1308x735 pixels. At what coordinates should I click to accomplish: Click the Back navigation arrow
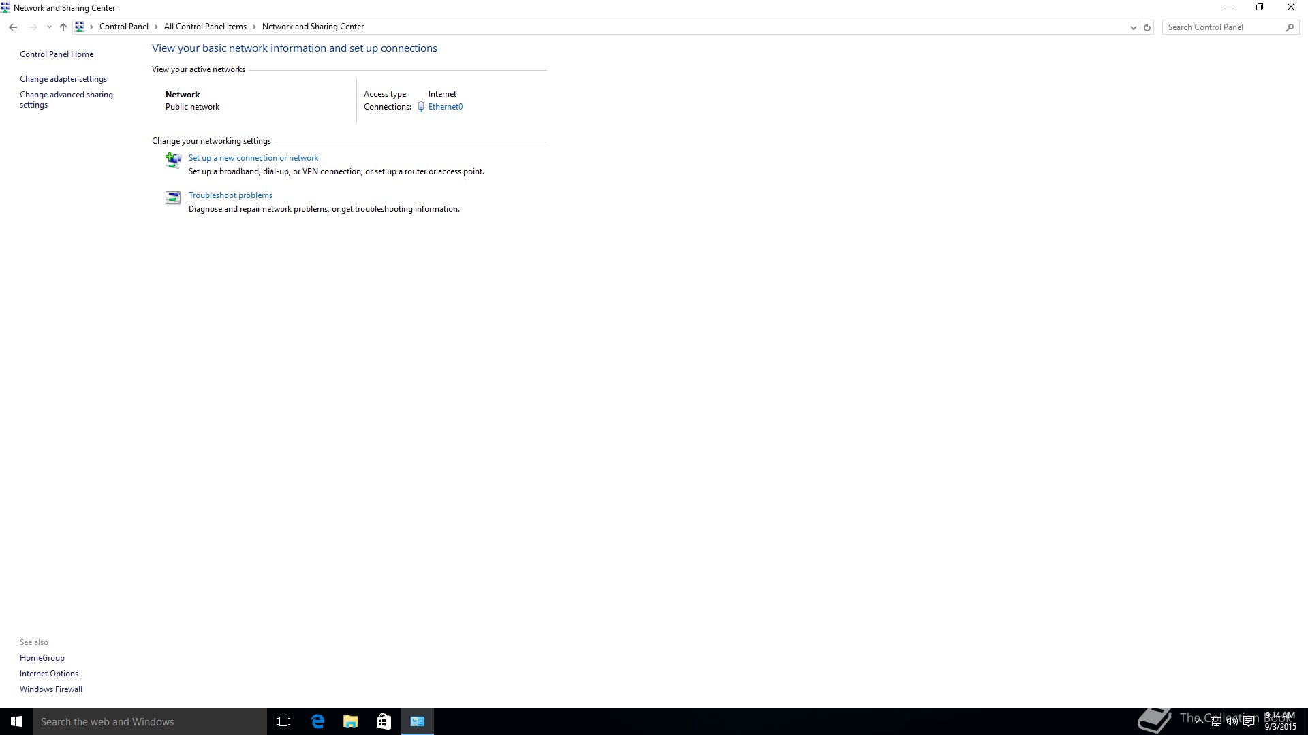point(13,27)
